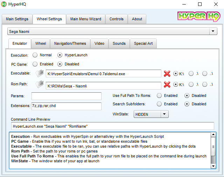Select .\ relative path radio for Rom Path
Screen dimensions: 224x177
[x=191, y=85]
